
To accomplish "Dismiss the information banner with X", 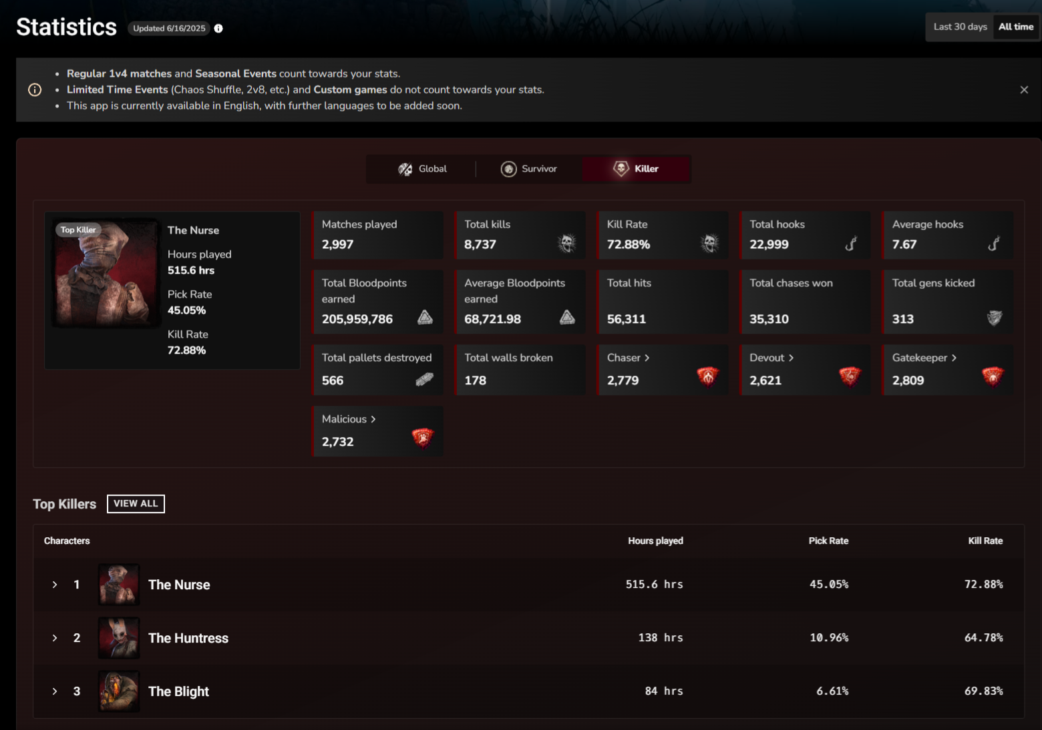I will click(1024, 89).
